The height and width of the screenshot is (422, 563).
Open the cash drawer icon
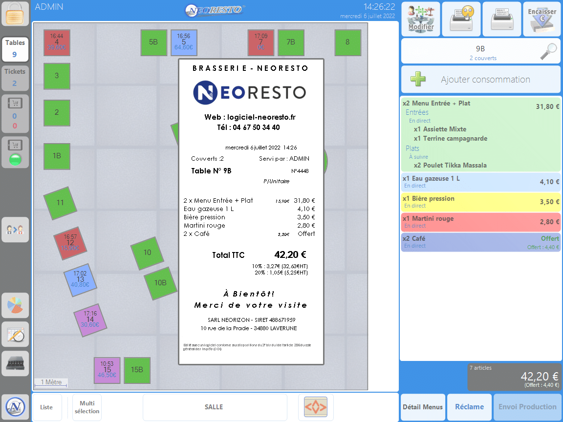click(15, 363)
